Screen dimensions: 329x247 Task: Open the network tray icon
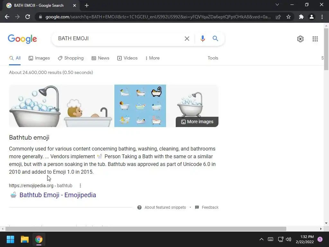[x=280, y=239]
